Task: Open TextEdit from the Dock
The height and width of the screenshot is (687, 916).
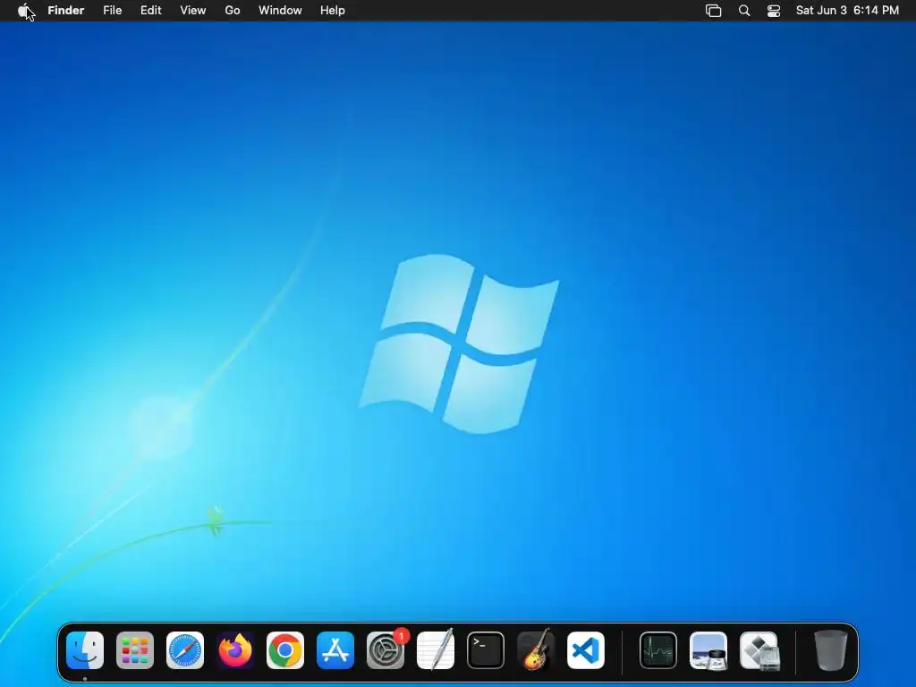Action: (436, 650)
